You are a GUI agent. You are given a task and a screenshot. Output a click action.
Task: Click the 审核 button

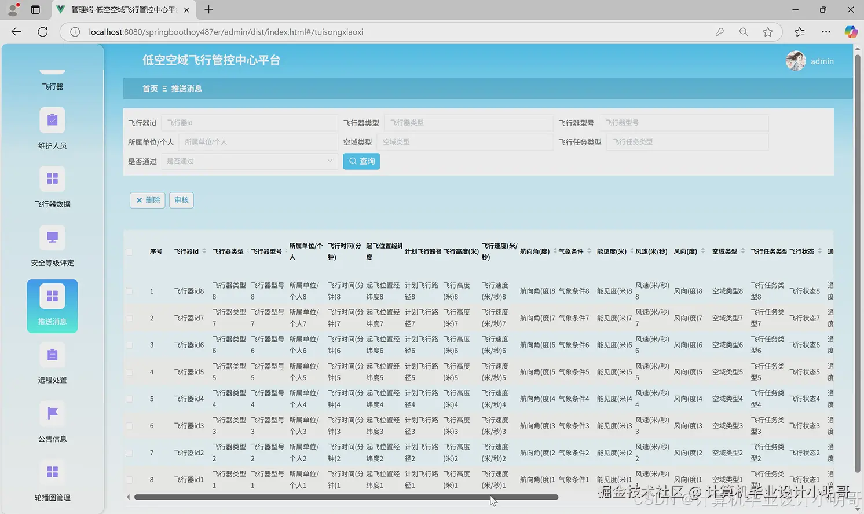[181, 200]
